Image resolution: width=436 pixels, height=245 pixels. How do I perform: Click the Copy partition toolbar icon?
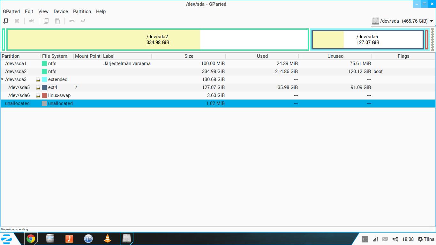(46, 21)
